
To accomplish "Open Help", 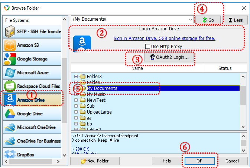I will click(x=167, y=161).
